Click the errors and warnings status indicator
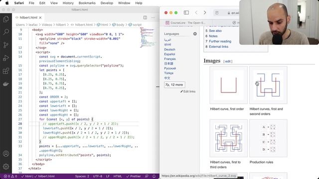 (10, 176)
